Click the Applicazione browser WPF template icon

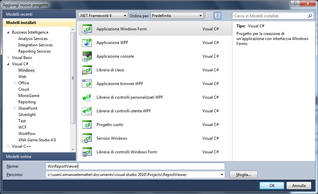click(87, 84)
